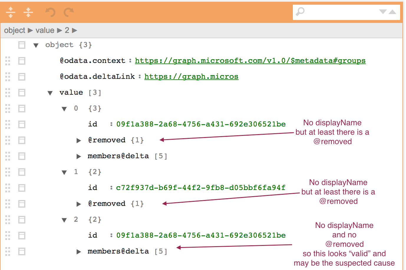Open action menu for item 1 row

click(22, 172)
